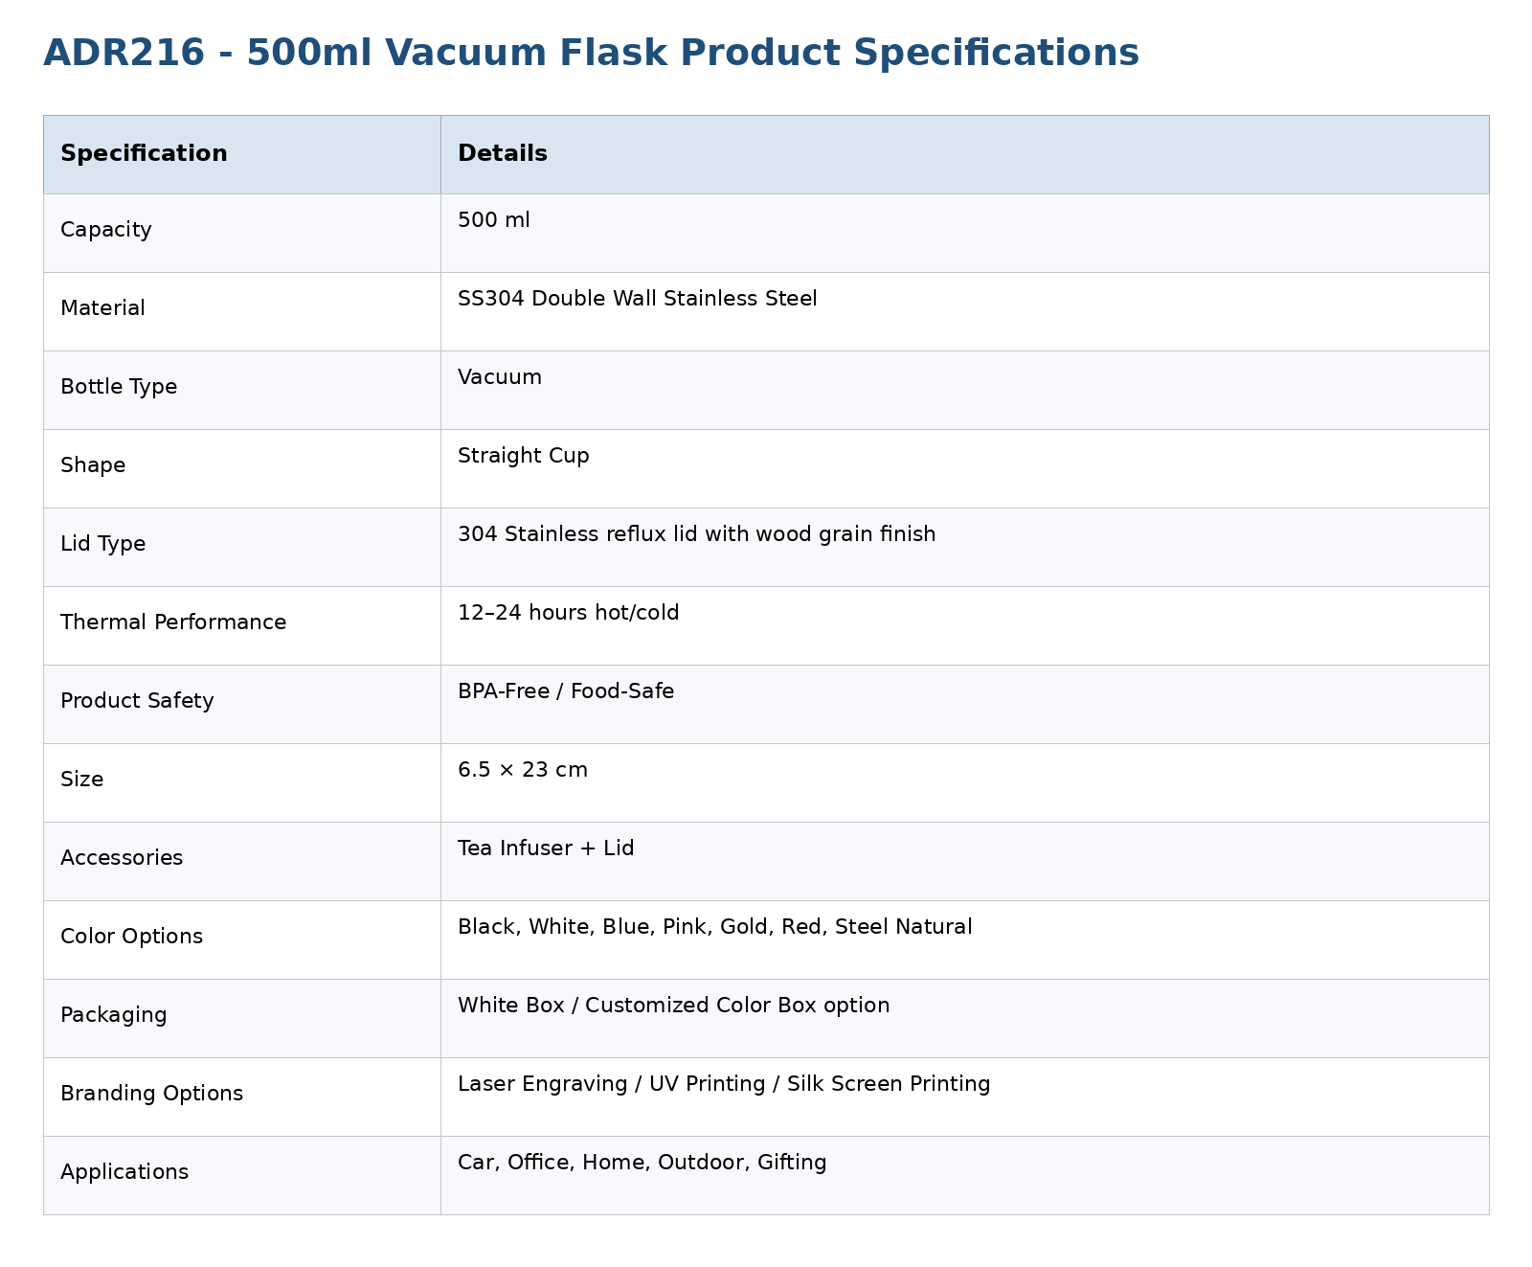Screen dimensions: 1532x1267
Task: Select the Laser Engraving branding details text
Action: pos(724,1084)
